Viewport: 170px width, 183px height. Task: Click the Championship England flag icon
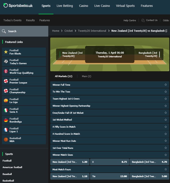click(x=6, y=91)
